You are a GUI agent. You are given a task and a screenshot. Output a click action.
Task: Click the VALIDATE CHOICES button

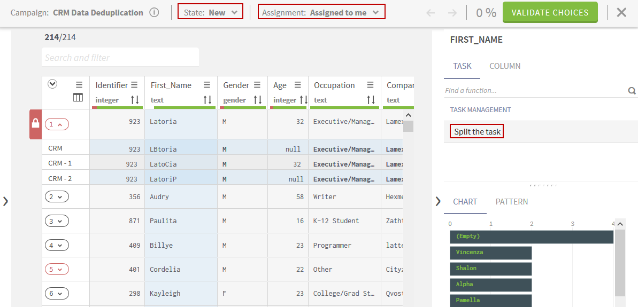[x=550, y=12]
